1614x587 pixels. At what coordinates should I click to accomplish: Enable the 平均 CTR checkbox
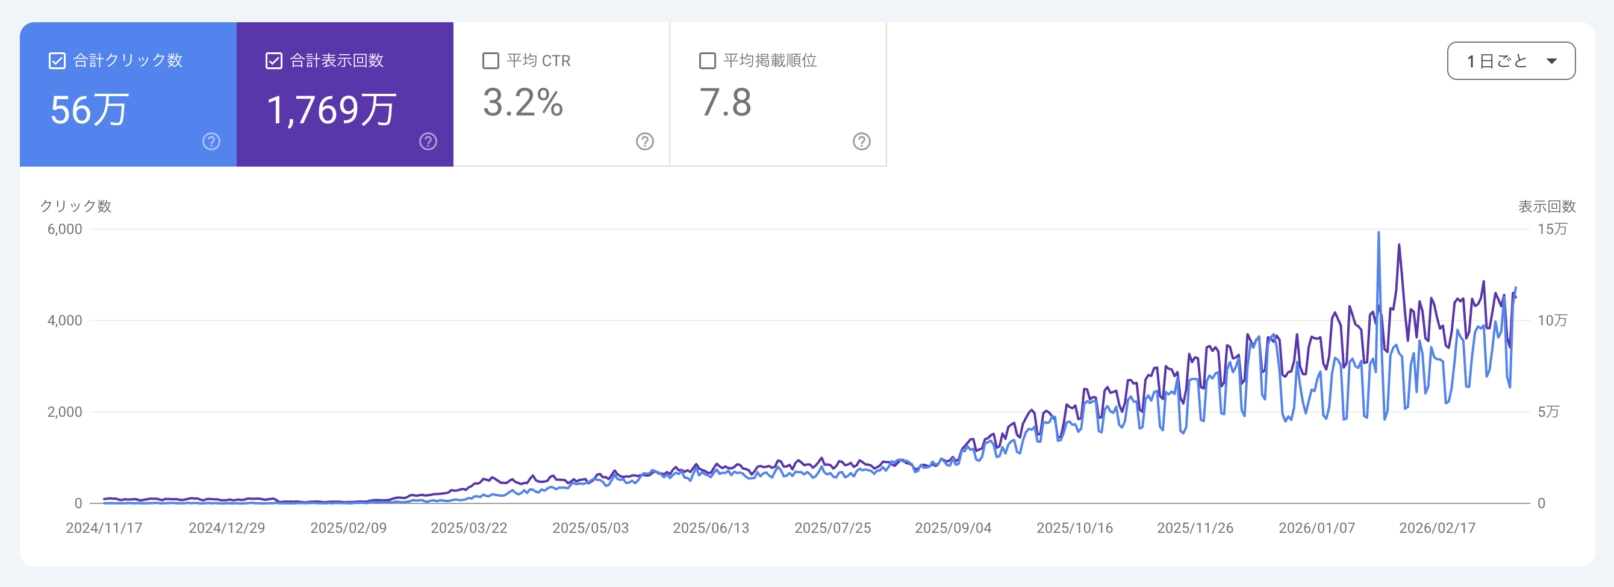491,61
